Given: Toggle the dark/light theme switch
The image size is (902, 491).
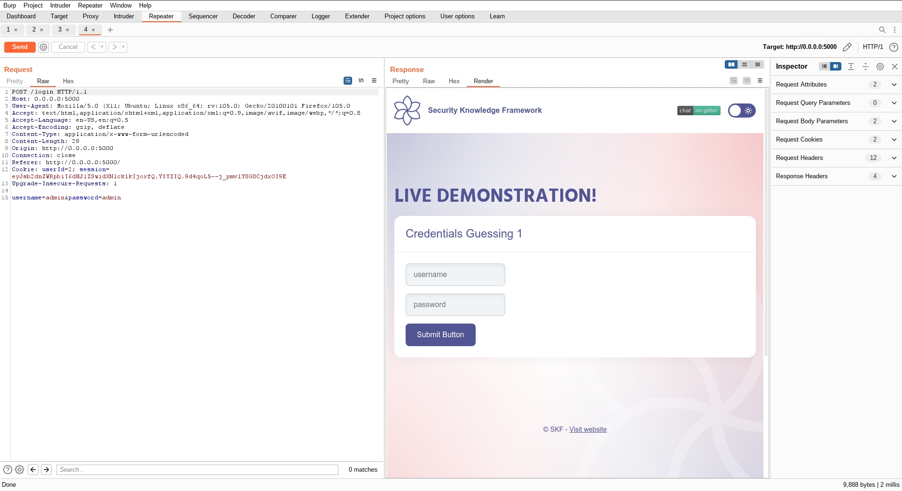Looking at the screenshot, I should pos(742,111).
